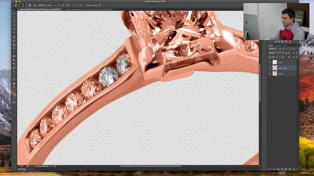The width and height of the screenshot is (314, 176).
Task: Switch to the Channels tab
Action: coord(278,45)
